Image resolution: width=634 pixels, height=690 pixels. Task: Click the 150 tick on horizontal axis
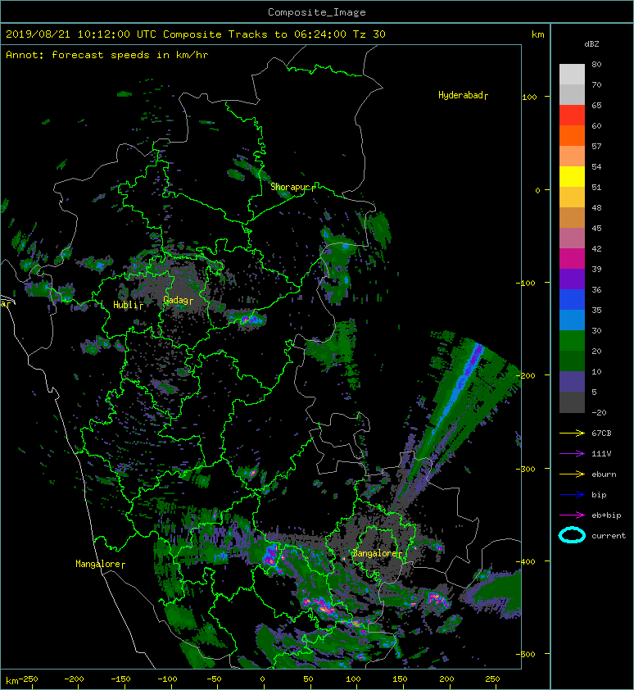pyautogui.click(x=400, y=679)
